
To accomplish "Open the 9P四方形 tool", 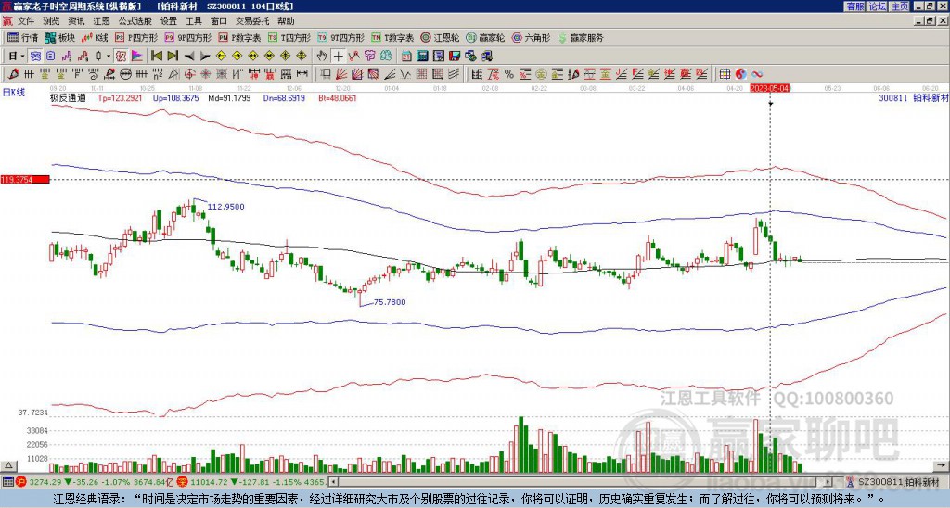I will click(x=188, y=37).
